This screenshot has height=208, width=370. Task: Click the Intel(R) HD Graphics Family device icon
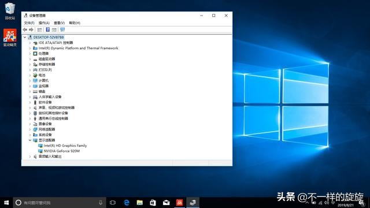tap(40, 146)
